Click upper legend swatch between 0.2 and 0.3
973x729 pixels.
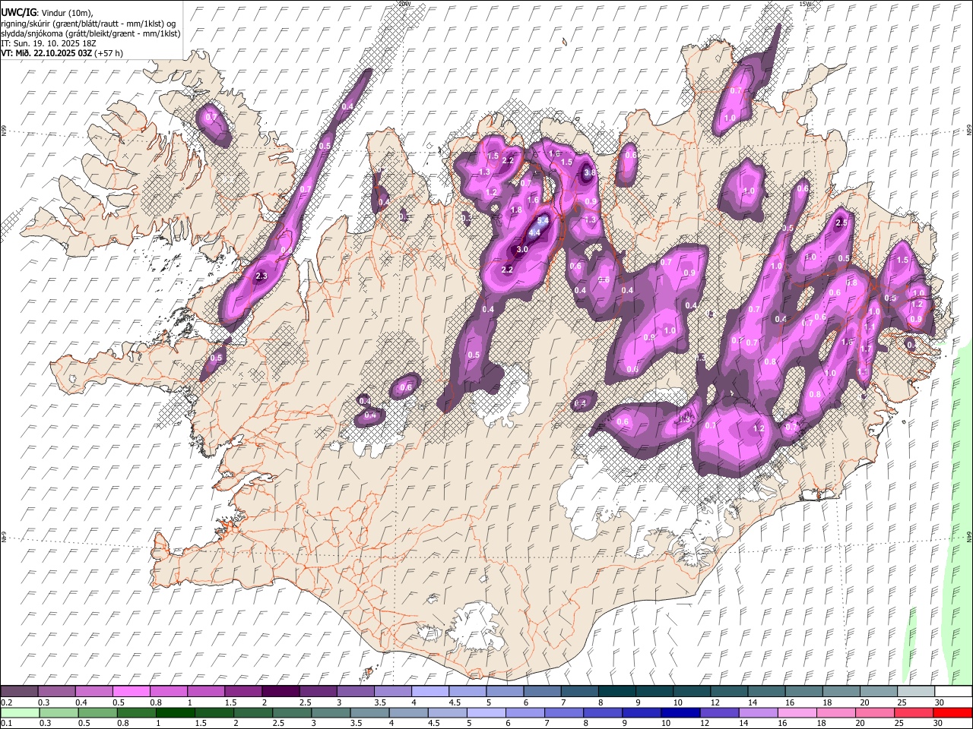(19, 691)
